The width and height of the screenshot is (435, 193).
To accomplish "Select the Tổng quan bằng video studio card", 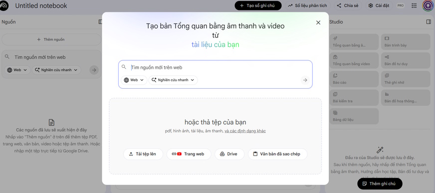I will 354,60.
